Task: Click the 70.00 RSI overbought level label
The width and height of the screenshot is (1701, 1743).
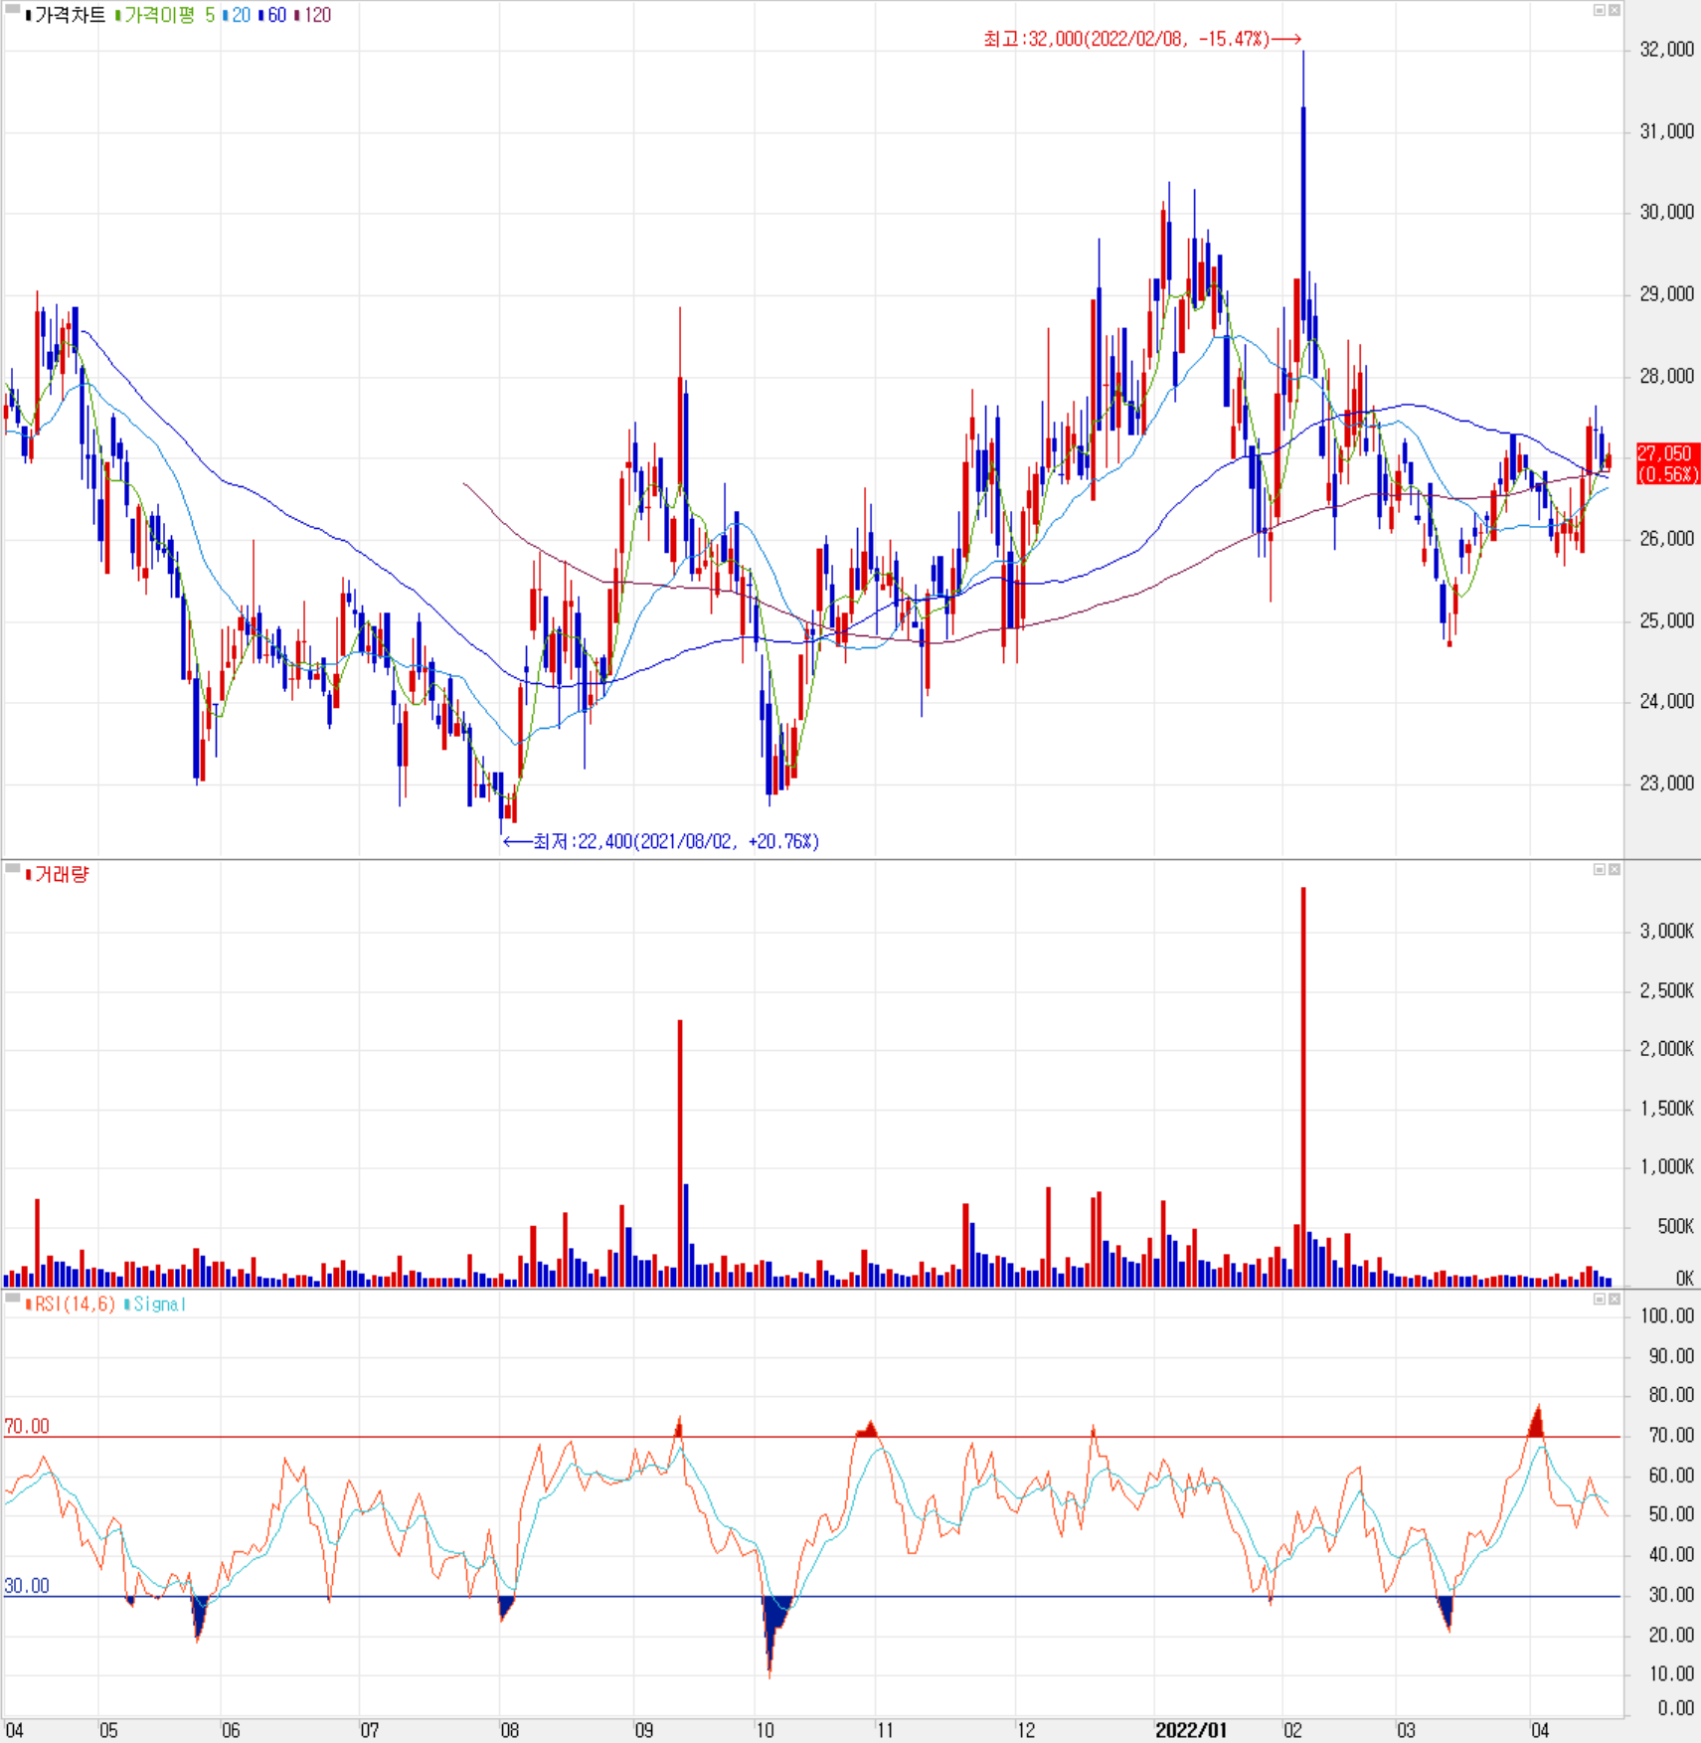Action: (x=27, y=1426)
